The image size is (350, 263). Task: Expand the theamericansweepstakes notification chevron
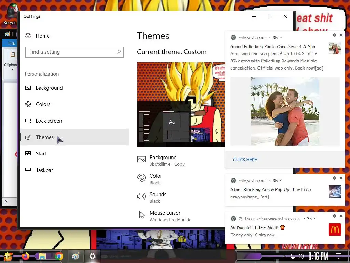click(x=315, y=218)
